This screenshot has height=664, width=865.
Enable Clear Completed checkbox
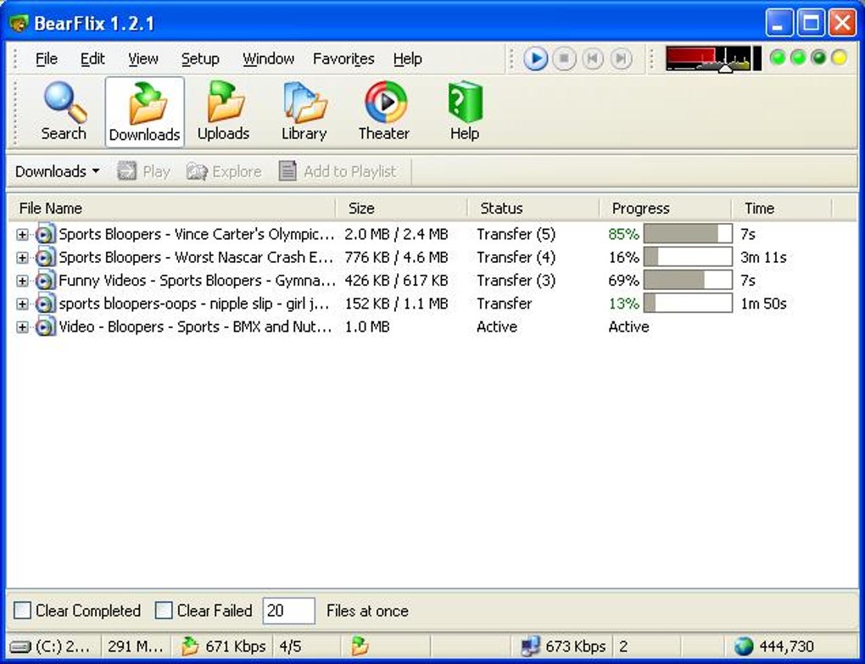pos(22,611)
